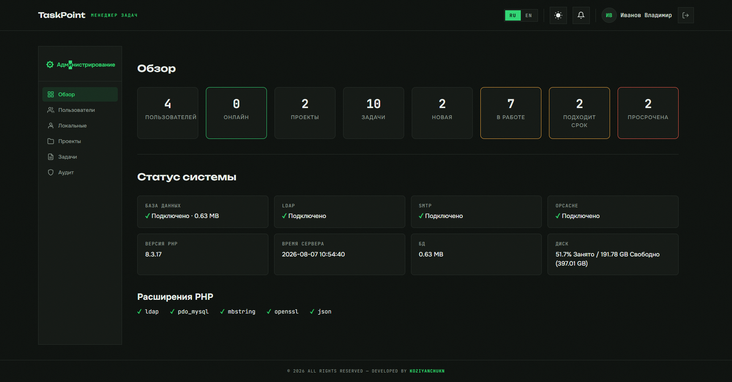Open Аудит in the sidebar
This screenshot has height=382, width=732.
click(80, 172)
